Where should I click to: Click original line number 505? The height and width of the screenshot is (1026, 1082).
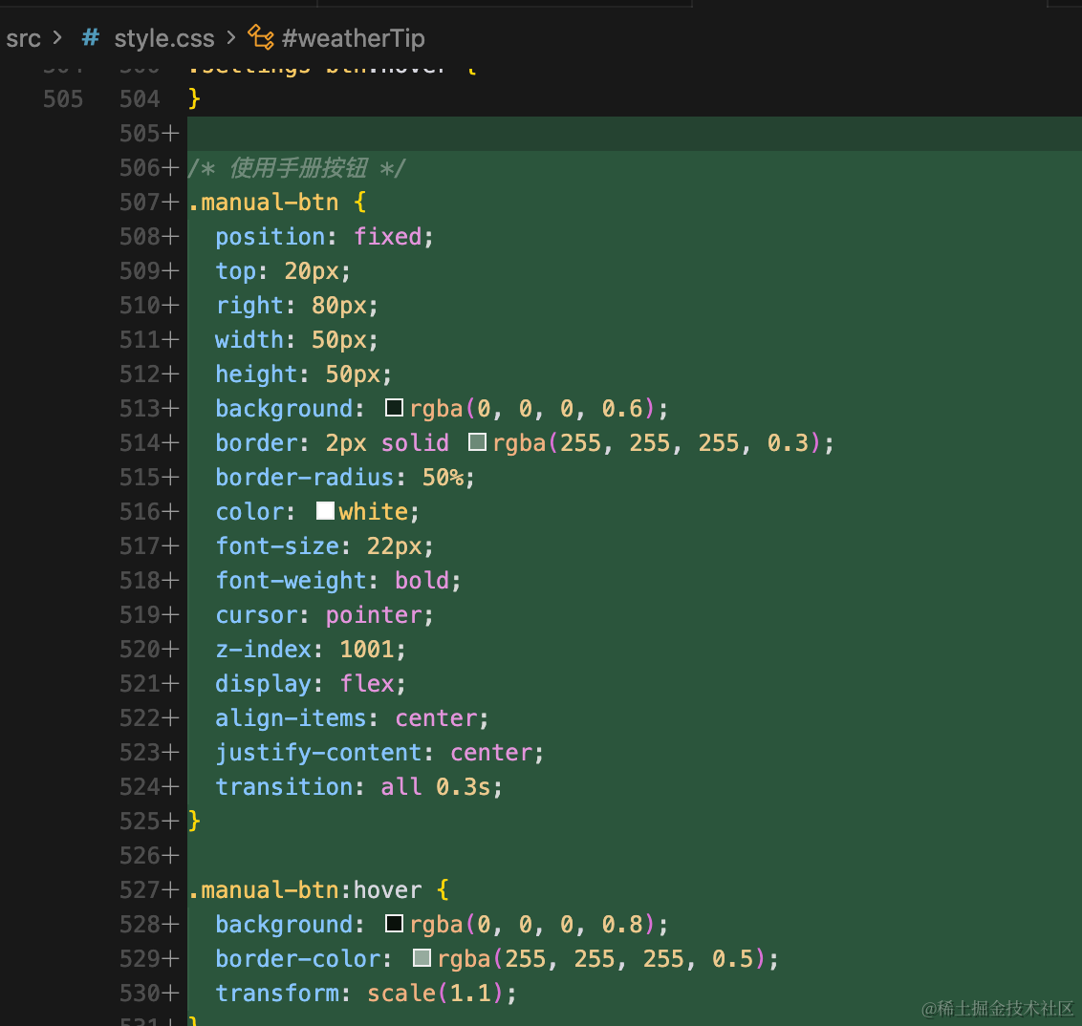[x=63, y=98]
